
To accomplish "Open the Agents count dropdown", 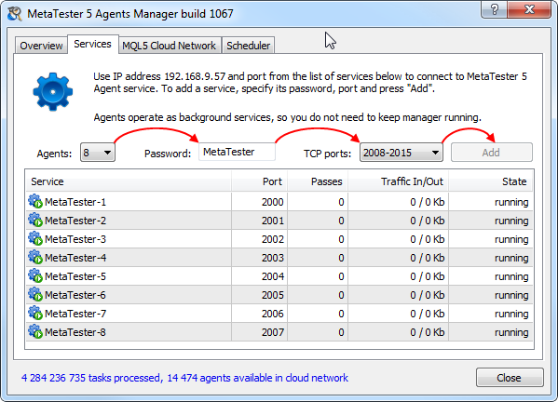I will coord(98,153).
